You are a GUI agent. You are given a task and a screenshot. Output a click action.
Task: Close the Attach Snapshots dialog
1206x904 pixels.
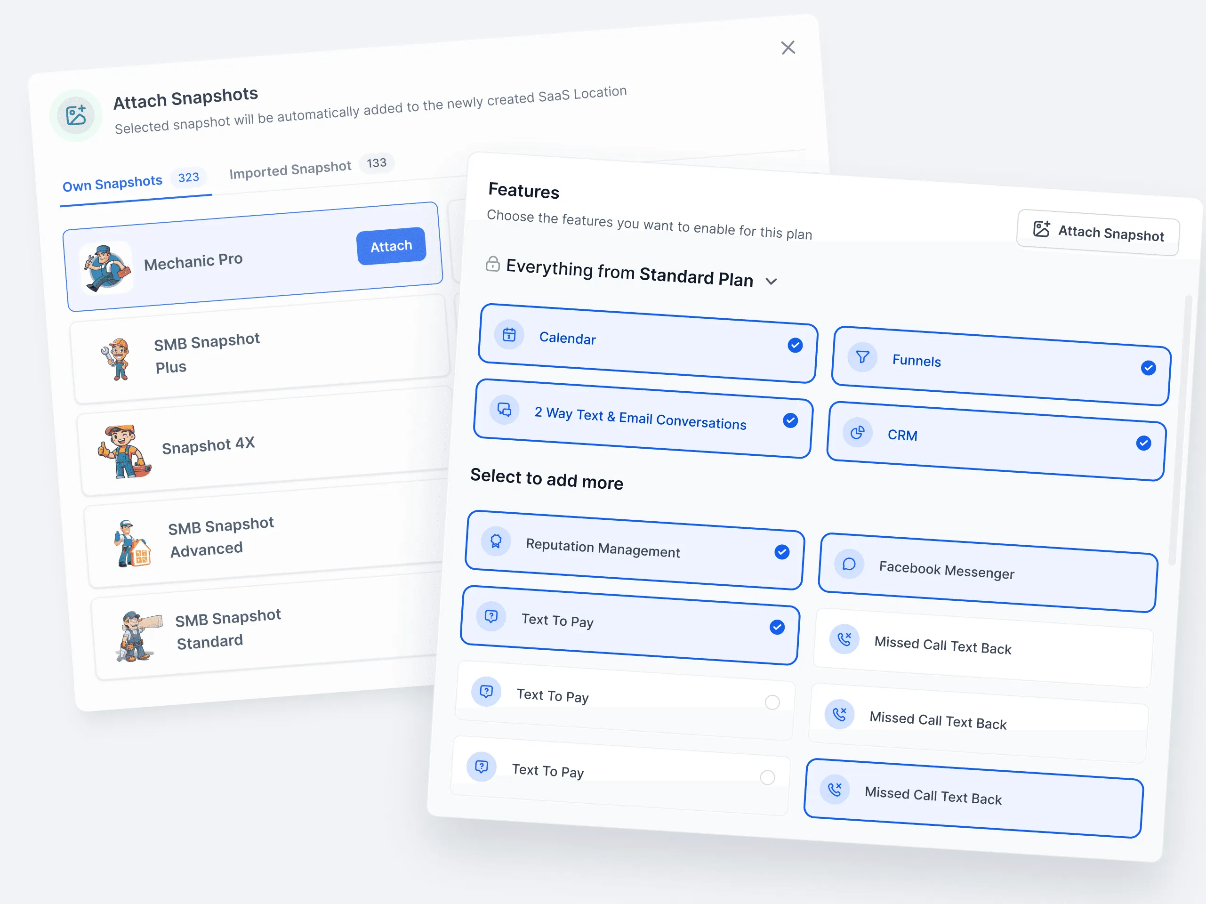click(x=788, y=48)
